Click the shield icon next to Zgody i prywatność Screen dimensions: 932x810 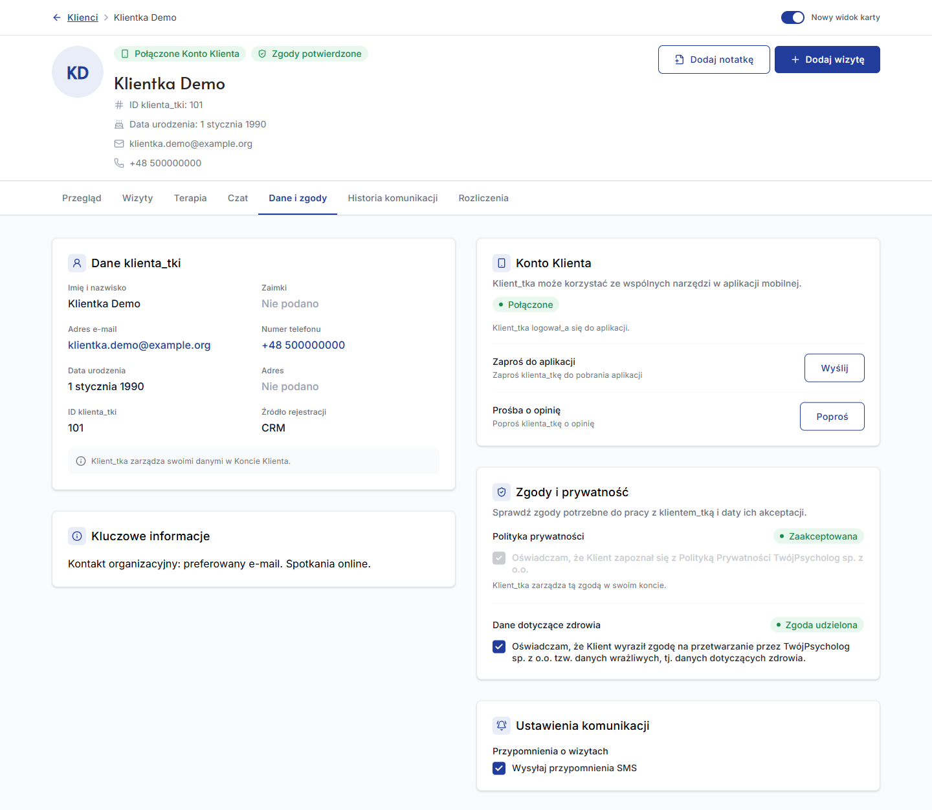(x=502, y=492)
